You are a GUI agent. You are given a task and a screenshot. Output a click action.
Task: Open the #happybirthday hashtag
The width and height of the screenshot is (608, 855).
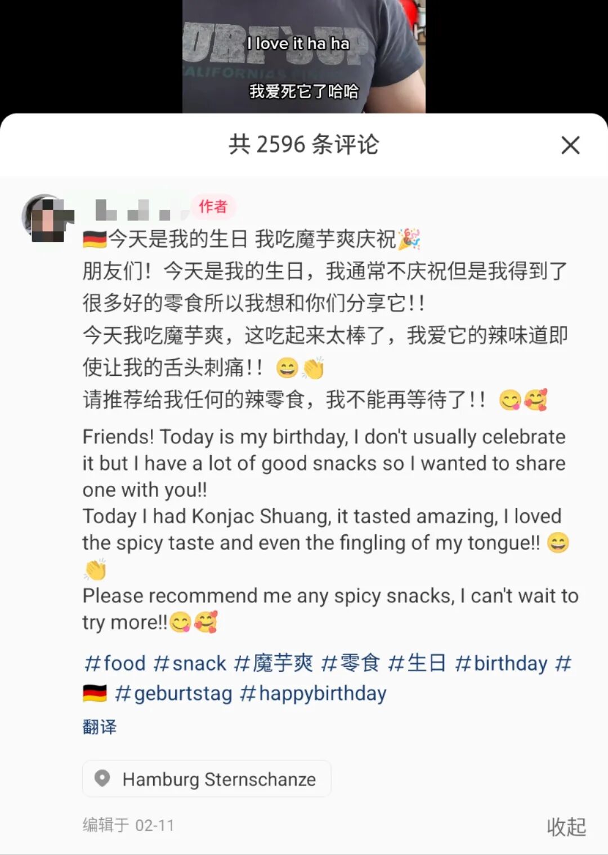(313, 693)
